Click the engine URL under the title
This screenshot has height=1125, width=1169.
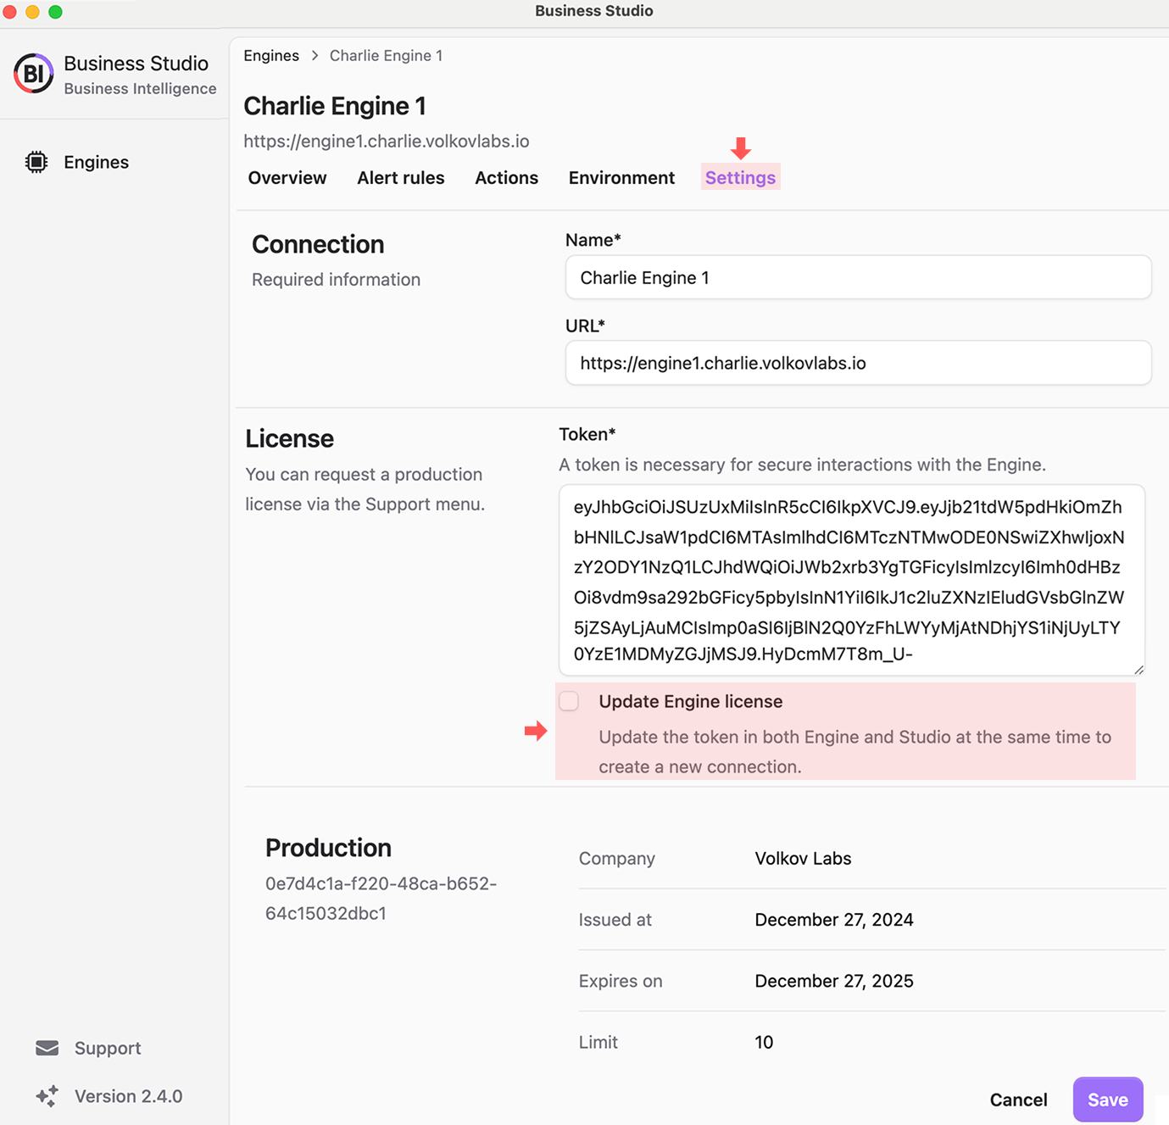387,142
